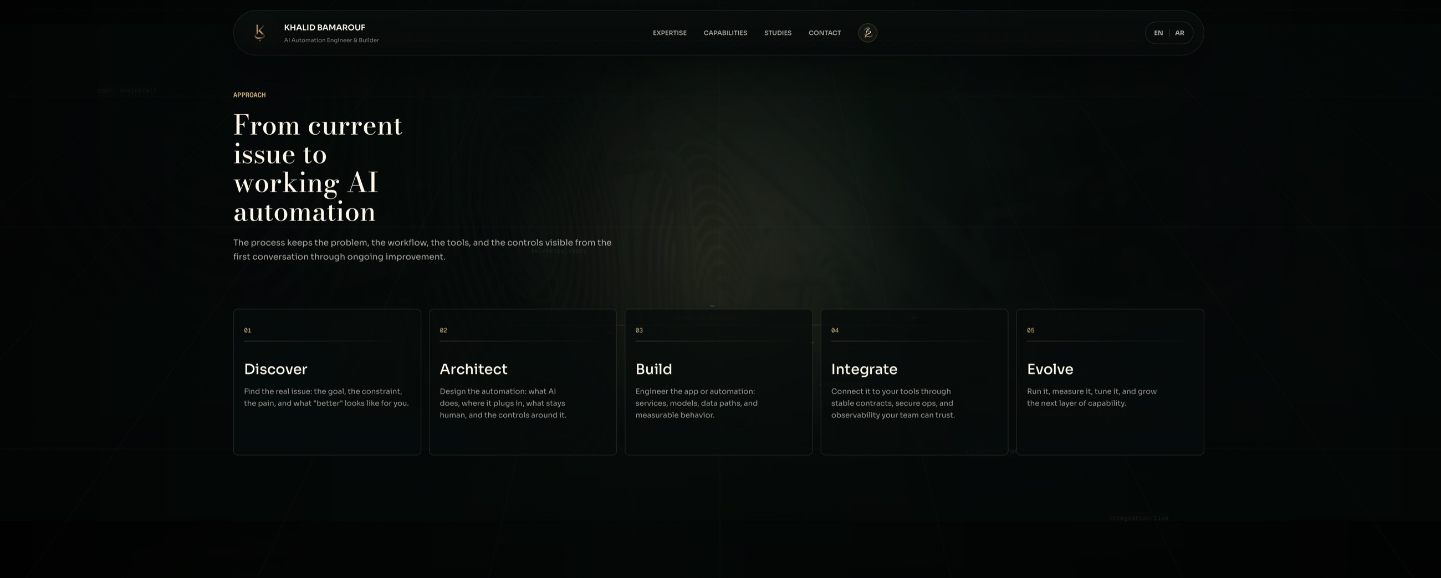Click the Evolve card heading
Viewport: 1441px width, 578px height.
tap(1050, 369)
